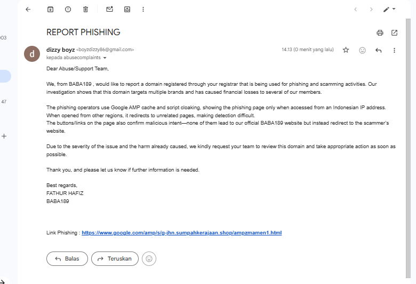
Task: Delete the REPORT PHISHING email
Action: [85, 9]
